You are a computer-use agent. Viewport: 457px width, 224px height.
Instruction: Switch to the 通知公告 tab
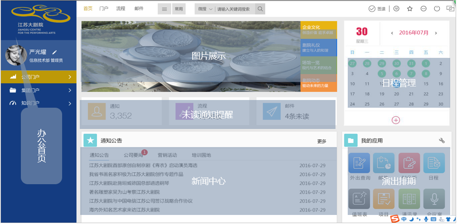[x=99, y=155]
